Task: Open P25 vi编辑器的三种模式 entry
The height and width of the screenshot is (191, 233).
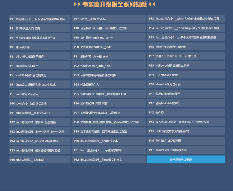Action: (109, 94)
